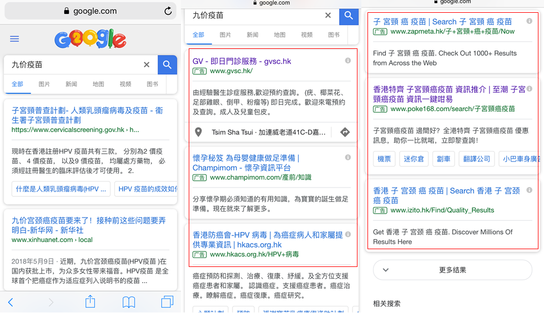Open the 香港特齊 子宮頸癌疫苗 poke168 ad link
Screen dimensions: 544x313
(449, 94)
